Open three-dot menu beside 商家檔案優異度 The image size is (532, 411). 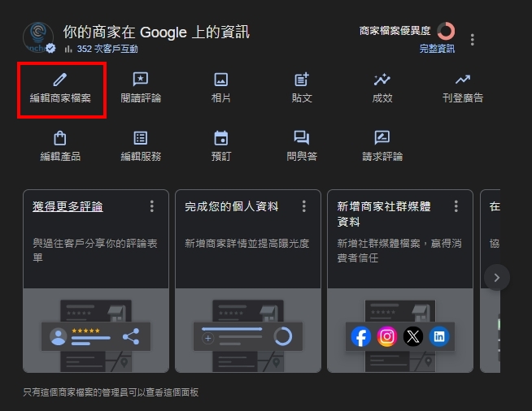pyautogui.click(x=473, y=40)
